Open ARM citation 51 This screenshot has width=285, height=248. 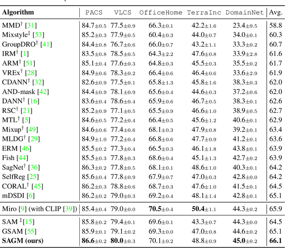point(29,63)
